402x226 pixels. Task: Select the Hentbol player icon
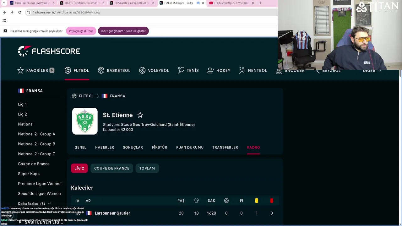pos(242,70)
